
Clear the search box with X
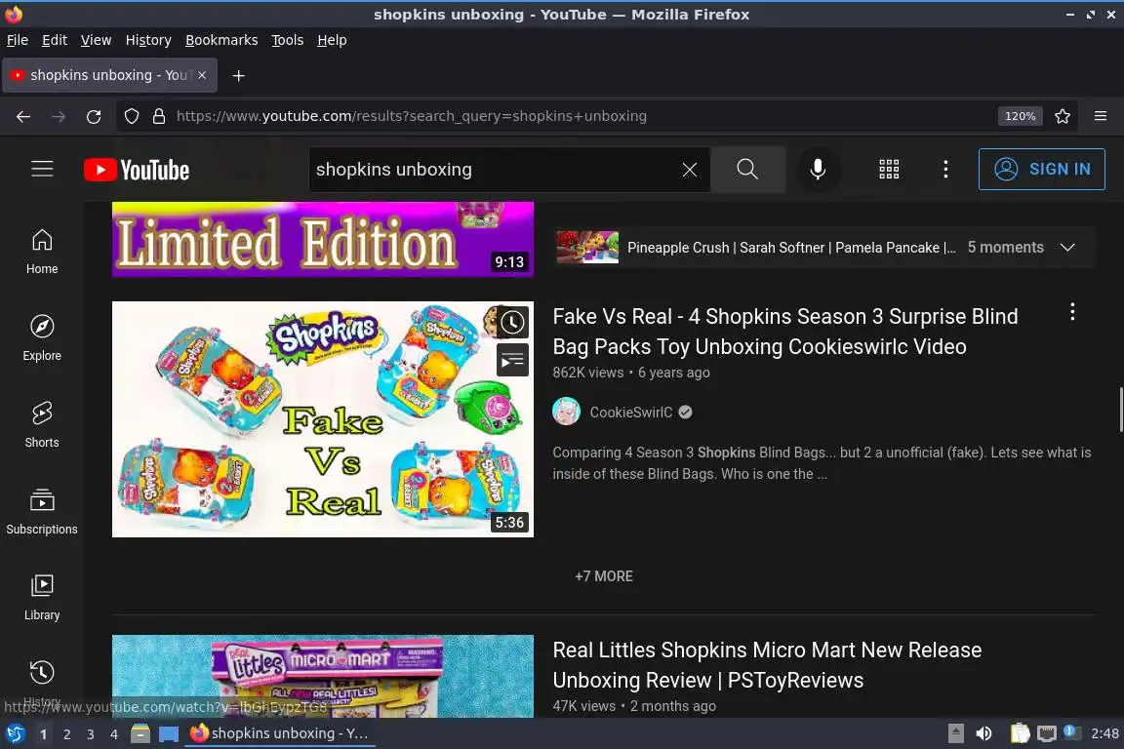tap(690, 170)
